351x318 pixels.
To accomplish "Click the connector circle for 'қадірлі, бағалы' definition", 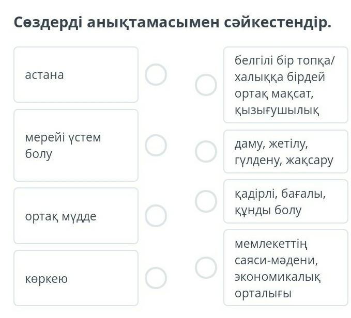I will (x=206, y=201).
